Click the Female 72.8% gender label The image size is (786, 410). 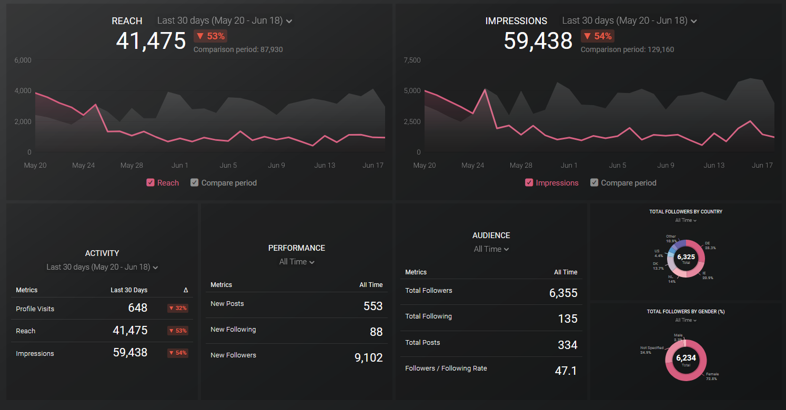(712, 376)
